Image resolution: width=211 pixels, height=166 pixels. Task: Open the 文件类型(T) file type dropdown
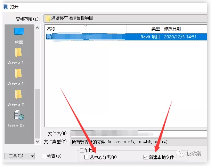click(139, 142)
